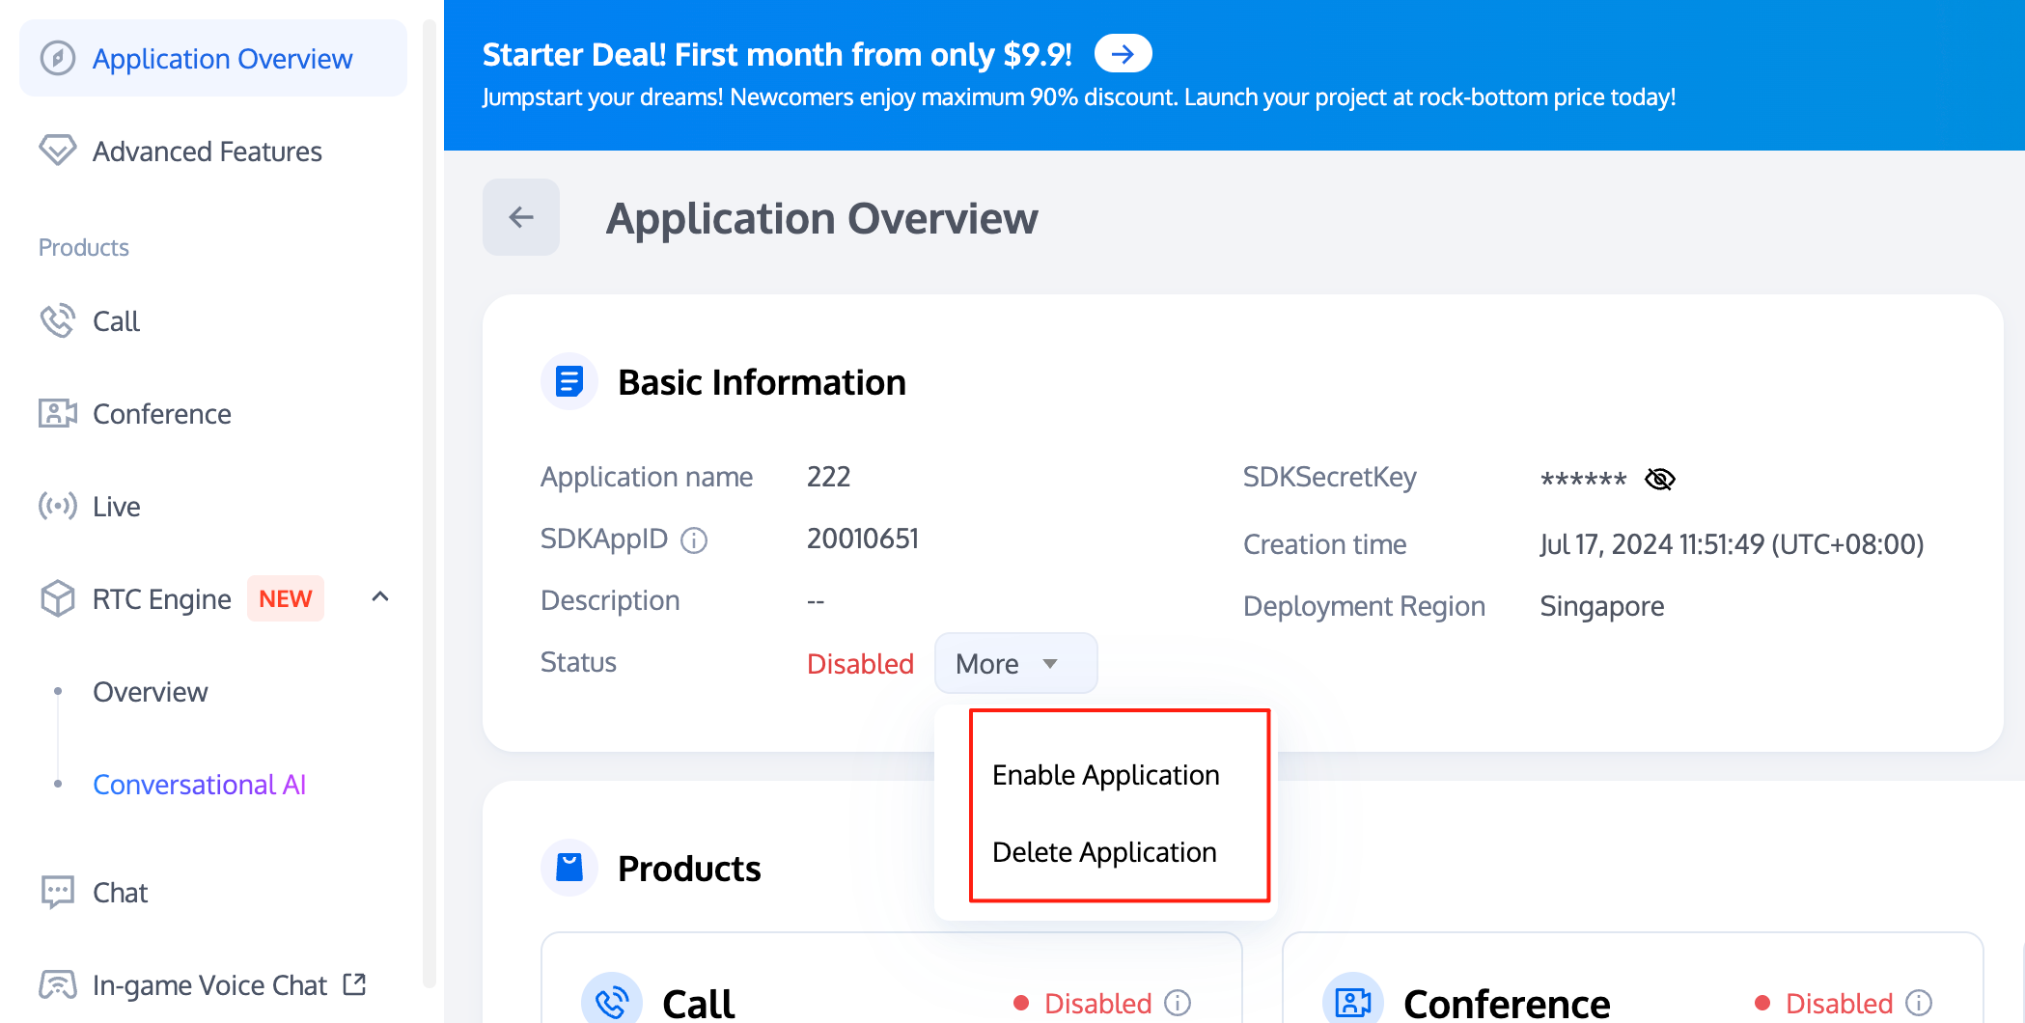Viewport: 2025px width, 1023px height.
Task: Click info icon beside Call Disabled status
Action: (x=1178, y=1004)
